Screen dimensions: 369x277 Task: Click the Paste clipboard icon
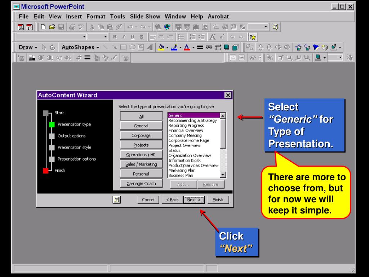click(110, 27)
